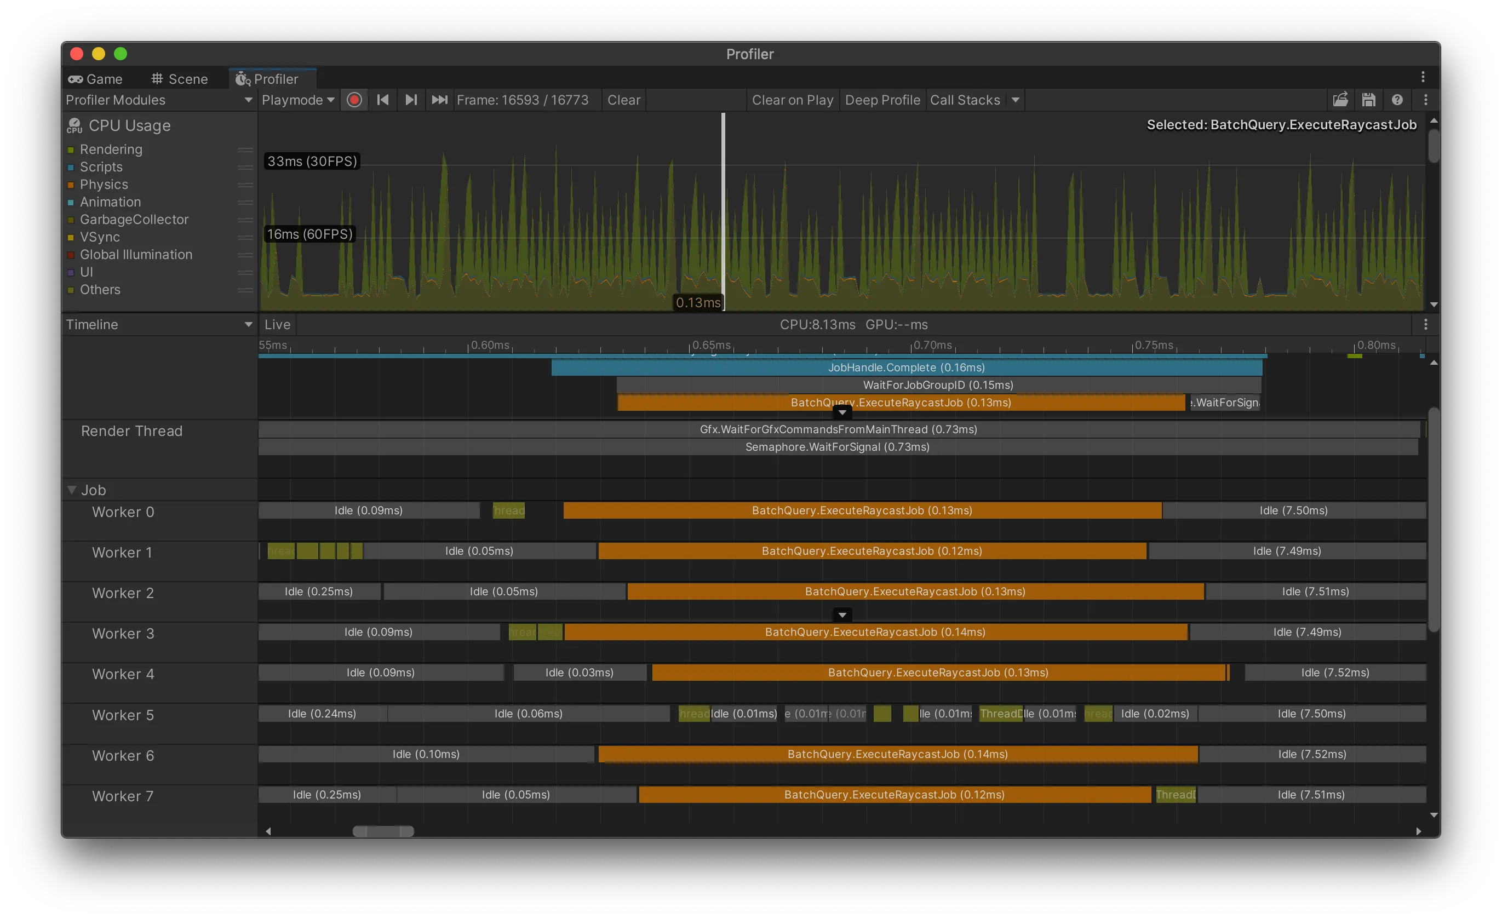This screenshot has height=919, width=1502.
Task: Step to next frame
Action: pyautogui.click(x=411, y=100)
